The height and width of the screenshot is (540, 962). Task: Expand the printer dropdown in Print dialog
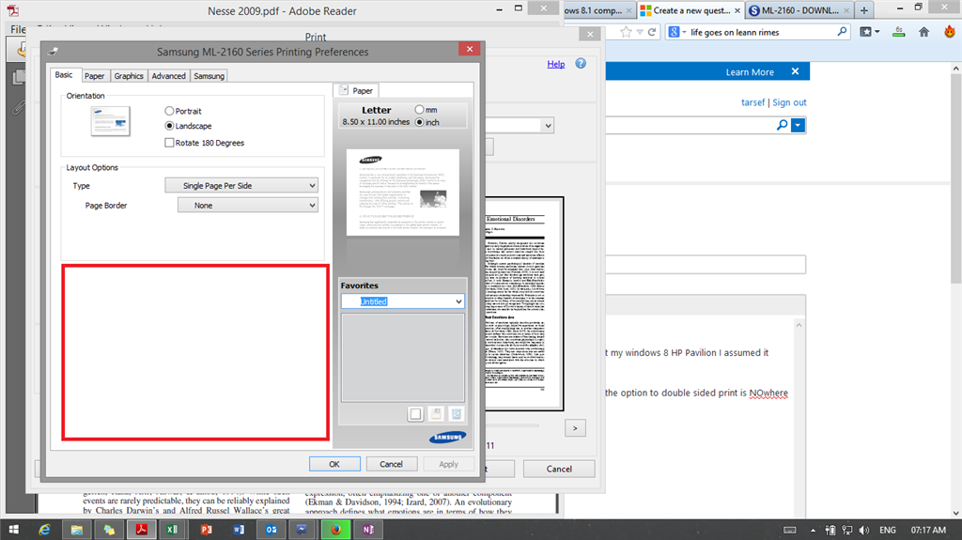(x=548, y=126)
